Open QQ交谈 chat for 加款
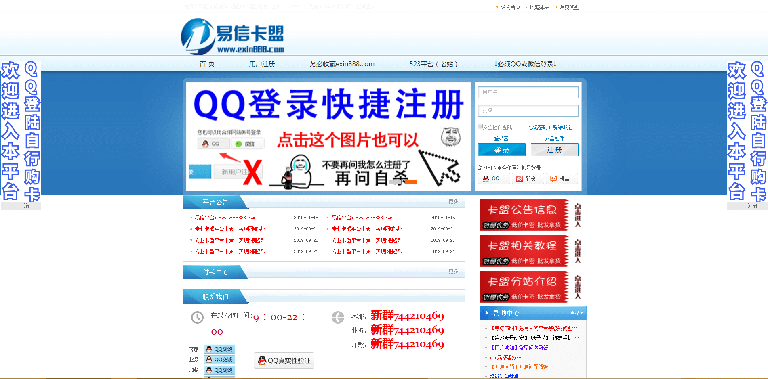This screenshot has height=379, width=768. [x=219, y=370]
